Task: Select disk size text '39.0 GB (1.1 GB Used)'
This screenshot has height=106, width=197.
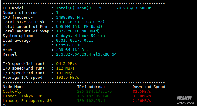Action: click(x=80, y=22)
